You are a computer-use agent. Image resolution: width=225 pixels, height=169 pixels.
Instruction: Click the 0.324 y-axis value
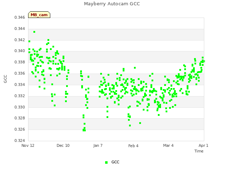coord(20,140)
